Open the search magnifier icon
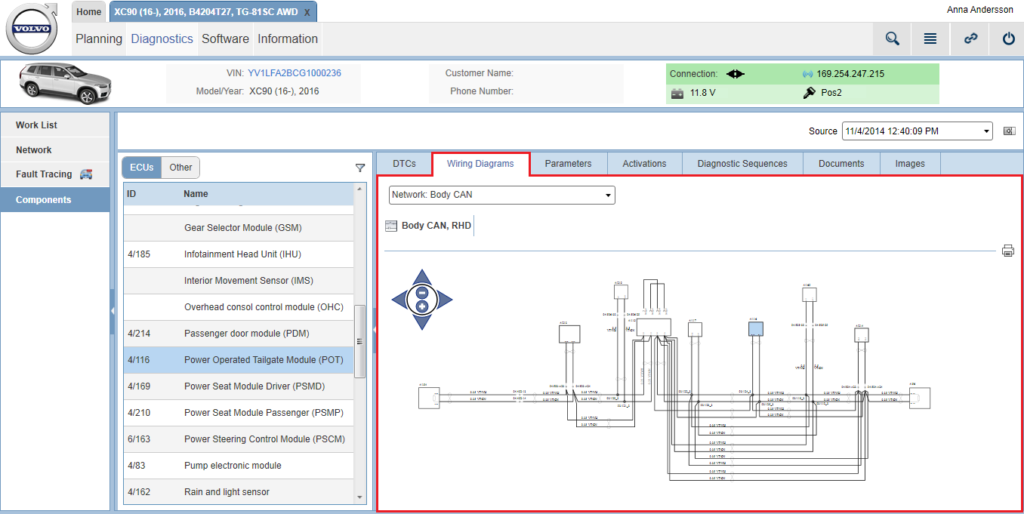Viewport: 1024px width, 514px height. pos(893,38)
